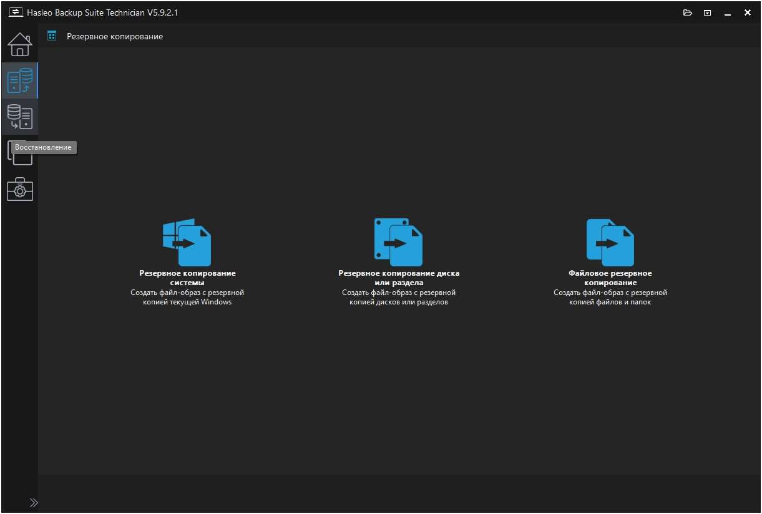Expand the sidebar with double chevron
The height and width of the screenshot is (514, 762).
click(x=34, y=503)
